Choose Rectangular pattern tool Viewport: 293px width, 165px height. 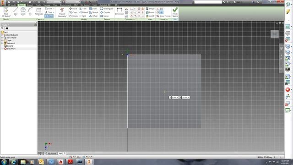point(107,9)
